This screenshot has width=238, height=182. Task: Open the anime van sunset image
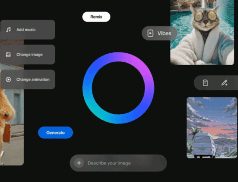pos(212,128)
